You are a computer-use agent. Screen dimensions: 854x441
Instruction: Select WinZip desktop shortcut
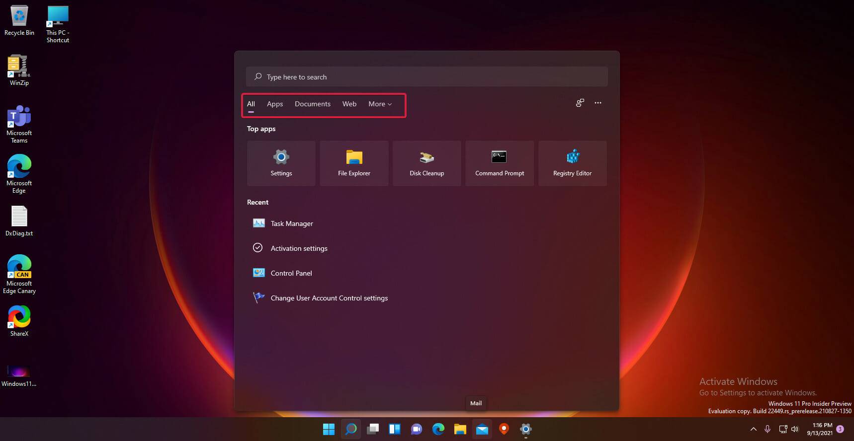point(19,70)
